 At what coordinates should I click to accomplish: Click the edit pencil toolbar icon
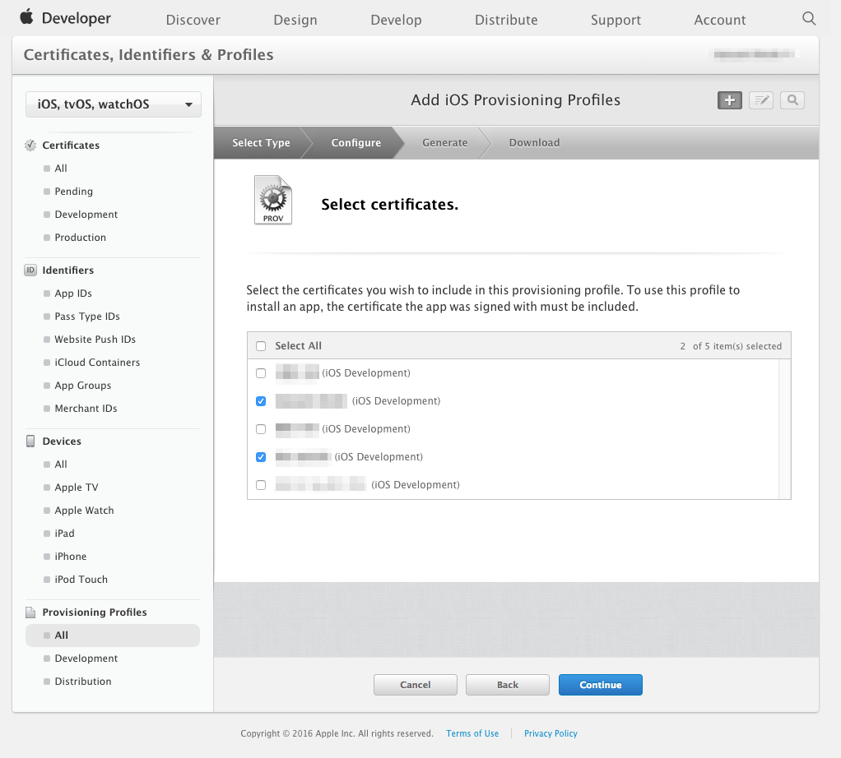point(760,100)
